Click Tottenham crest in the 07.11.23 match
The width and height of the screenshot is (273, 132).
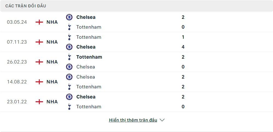point(69,37)
